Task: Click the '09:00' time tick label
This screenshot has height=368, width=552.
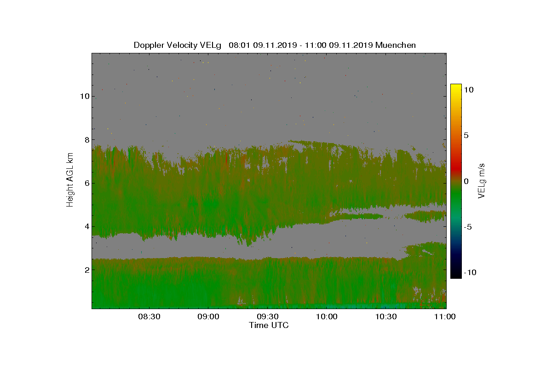Action: [208, 317]
